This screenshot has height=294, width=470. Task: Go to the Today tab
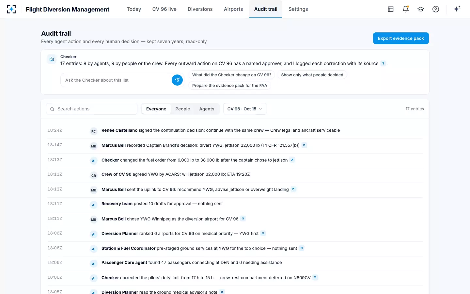click(134, 9)
